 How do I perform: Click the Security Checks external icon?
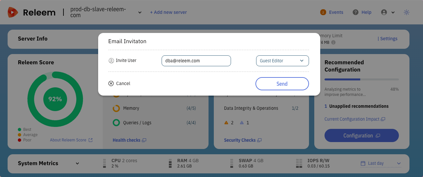[x=259, y=140]
